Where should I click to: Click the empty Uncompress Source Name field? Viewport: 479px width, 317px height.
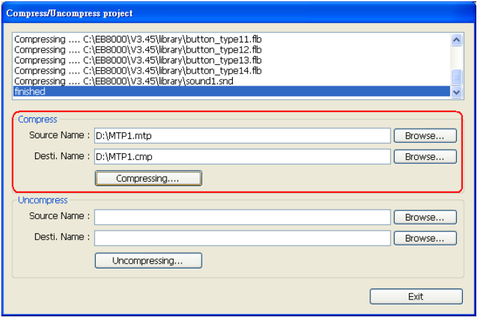coord(242,217)
